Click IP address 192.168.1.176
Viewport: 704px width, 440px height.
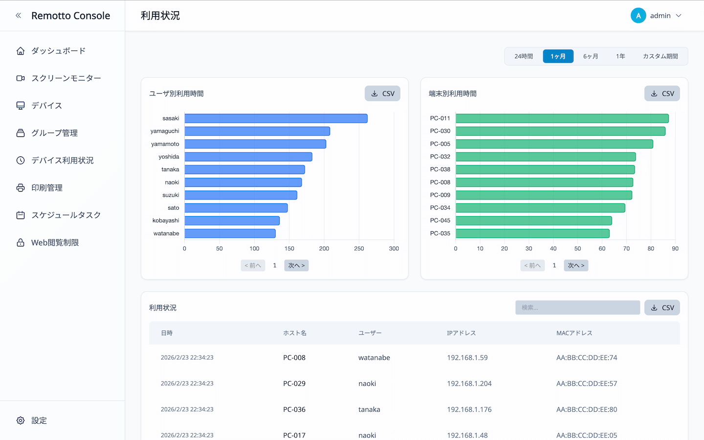click(x=469, y=409)
